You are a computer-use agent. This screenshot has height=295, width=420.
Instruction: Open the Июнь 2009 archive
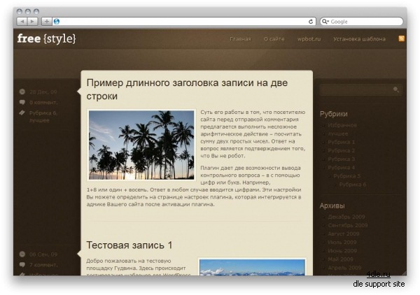coord(342,251)
